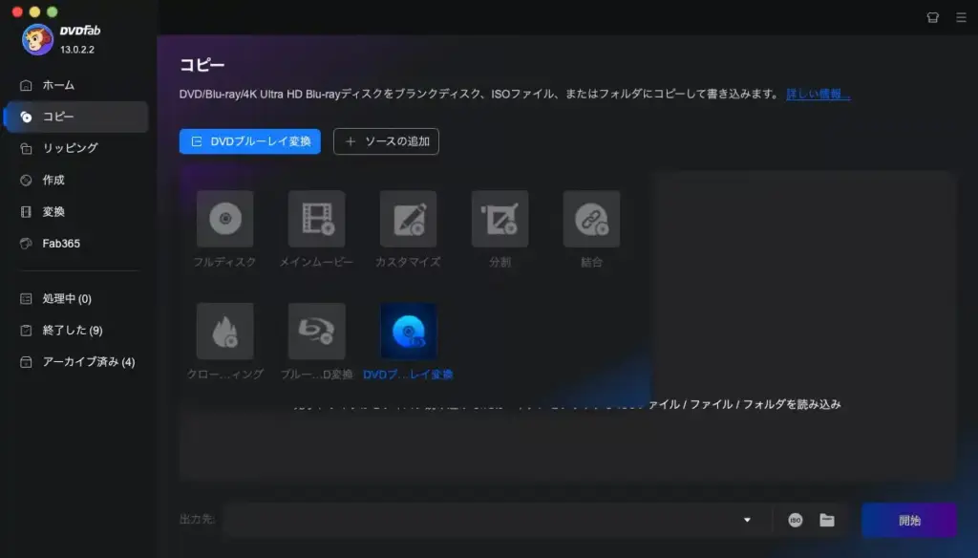Select the ブルーレイDVD変換 mode icon

point(316,330)
